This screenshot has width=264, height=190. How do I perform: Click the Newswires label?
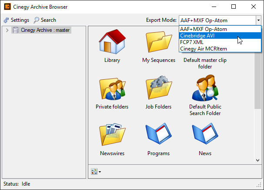[x=112, y=153]
